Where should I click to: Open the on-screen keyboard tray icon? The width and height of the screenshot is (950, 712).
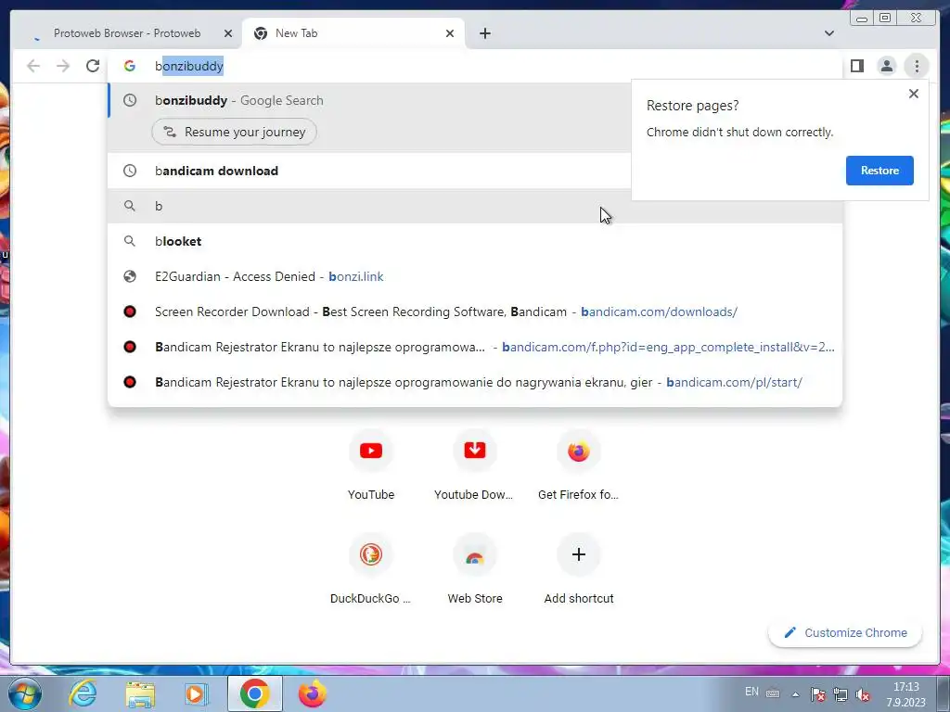click(x=773, y=693)
